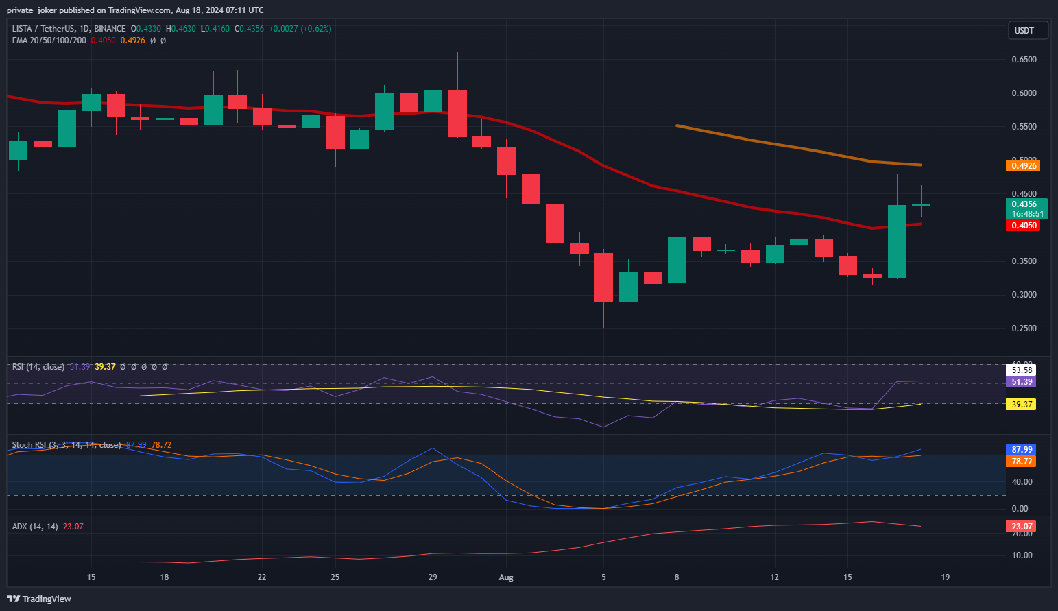Screen dimensions: 1058x611
Task: Select the RSI (14, close) indicator label
Action: 38,367
